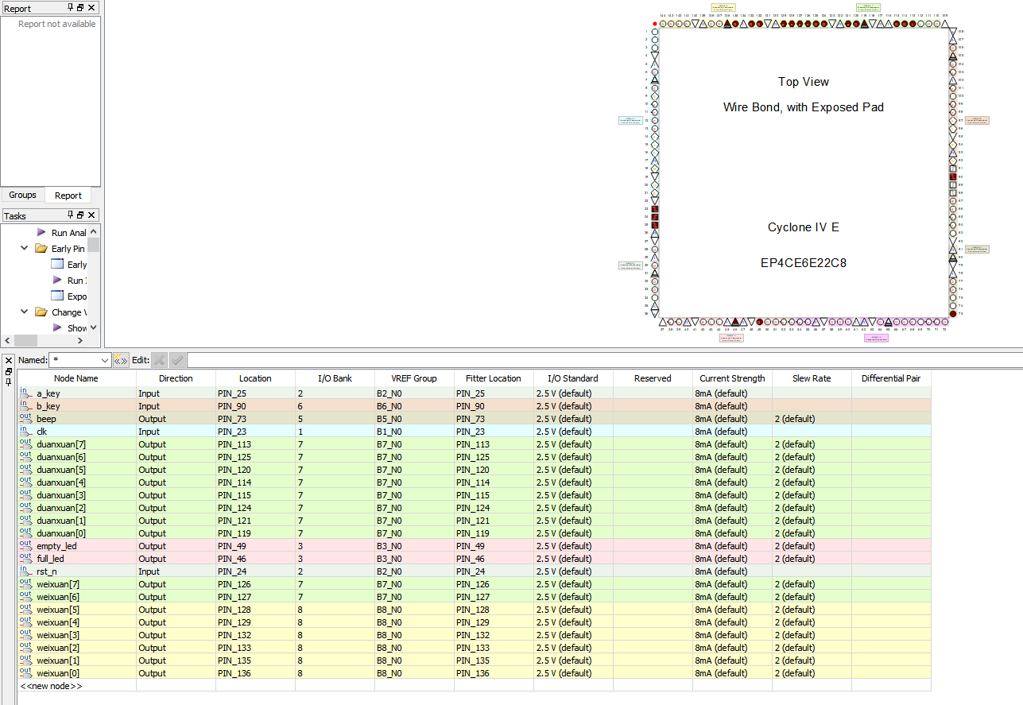This screenshot has width=1023, height=705.
Task: Click the input pin icon for a_key
Action: click(x=25, y=393)
